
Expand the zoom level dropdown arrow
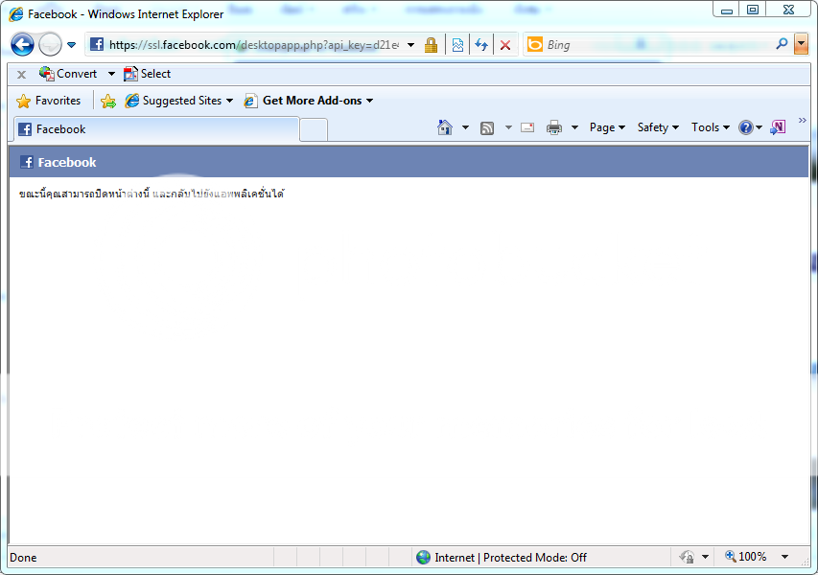[x=784, y=558]
